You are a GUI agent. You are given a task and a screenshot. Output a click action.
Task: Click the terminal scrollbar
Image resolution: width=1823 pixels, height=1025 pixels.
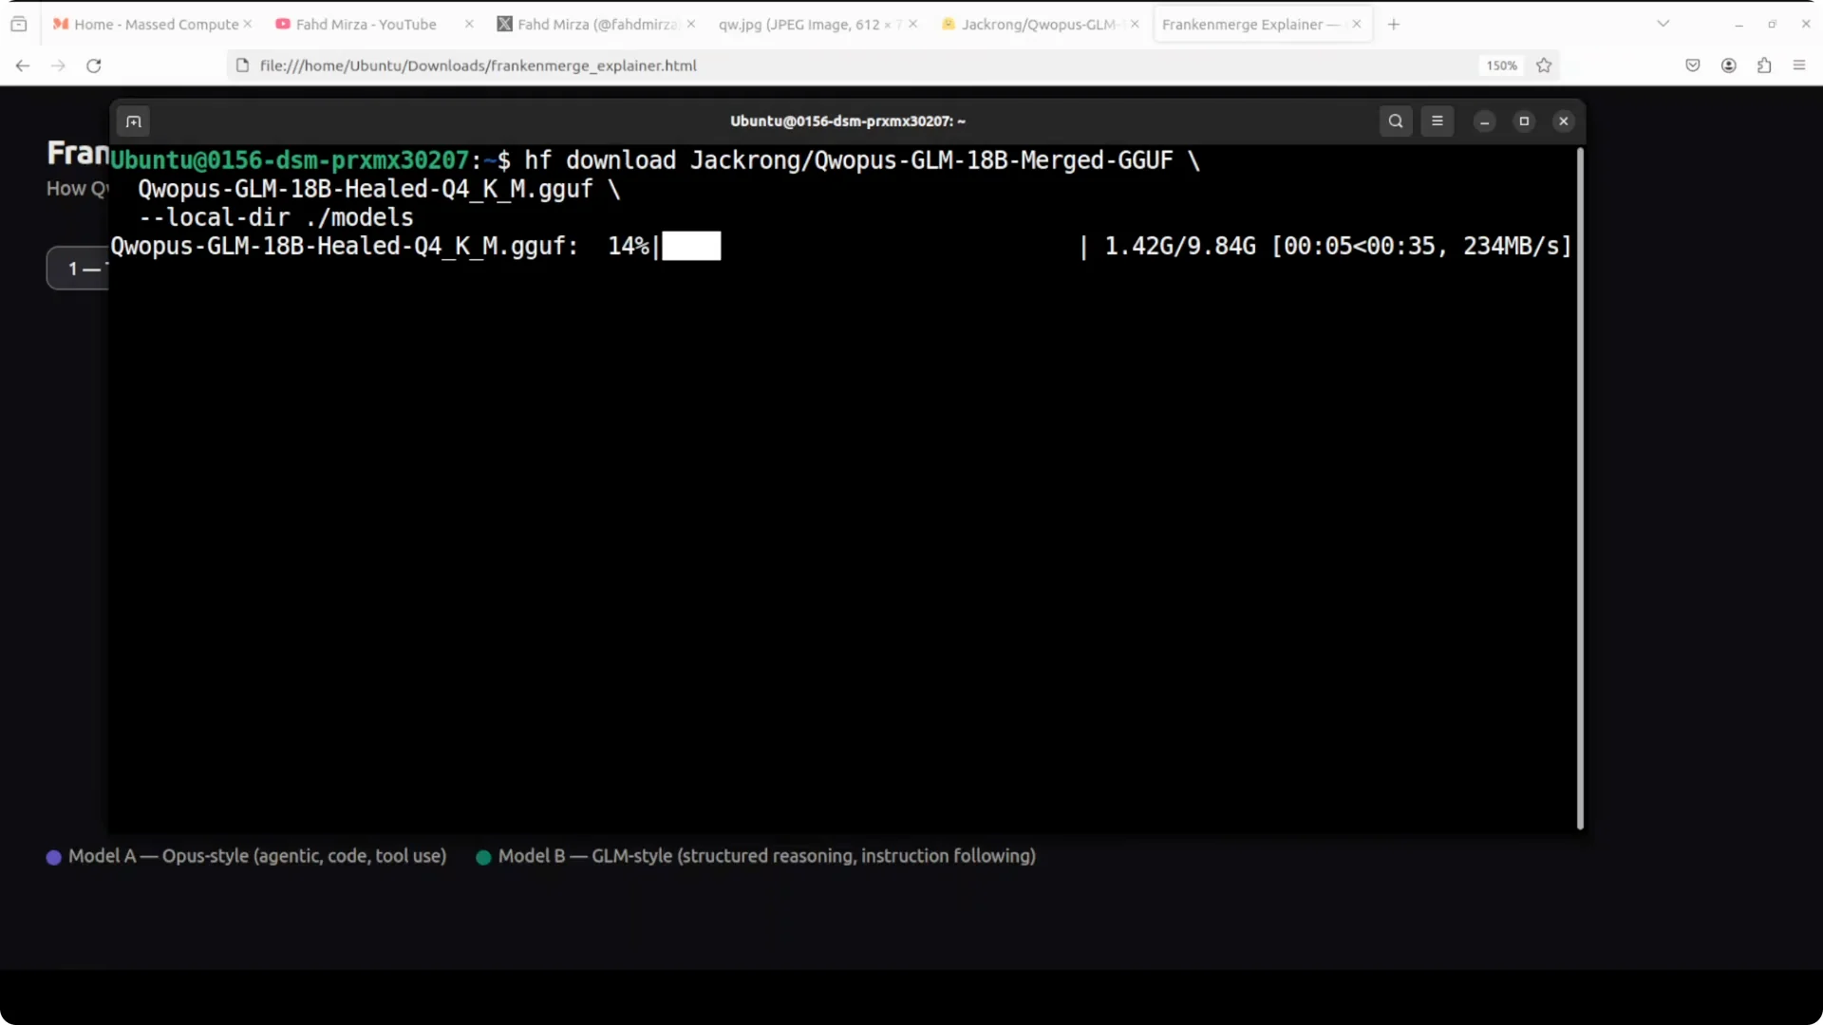pyautogui.click(x=1580, y=489)
